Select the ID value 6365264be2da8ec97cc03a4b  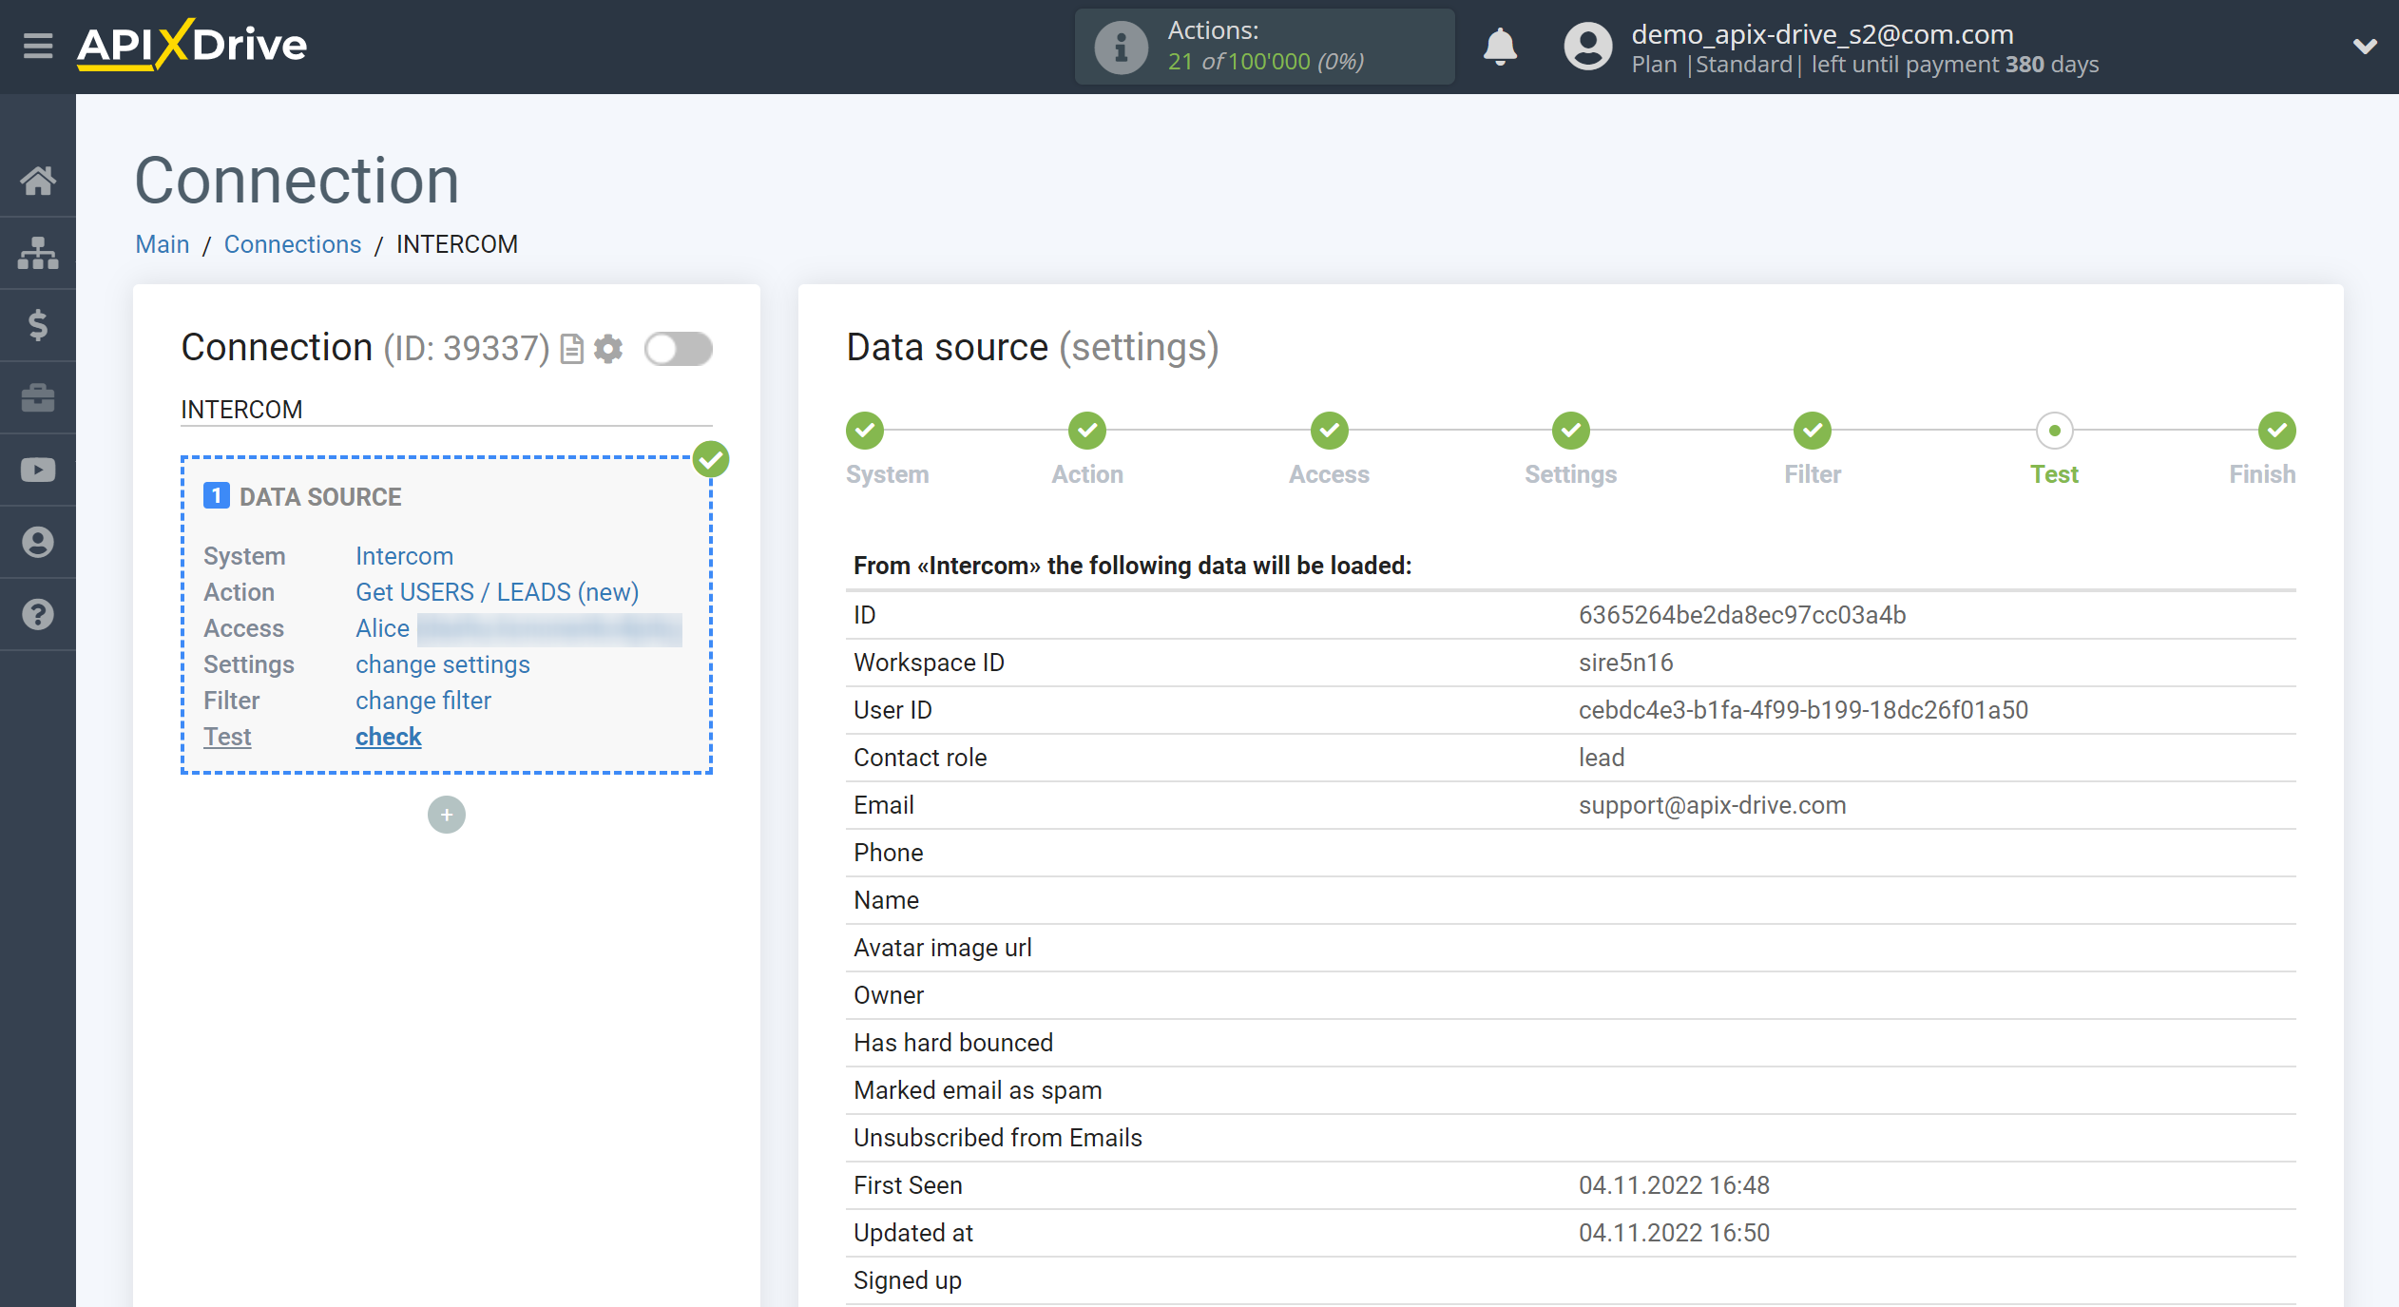(x=1742, y=615)
